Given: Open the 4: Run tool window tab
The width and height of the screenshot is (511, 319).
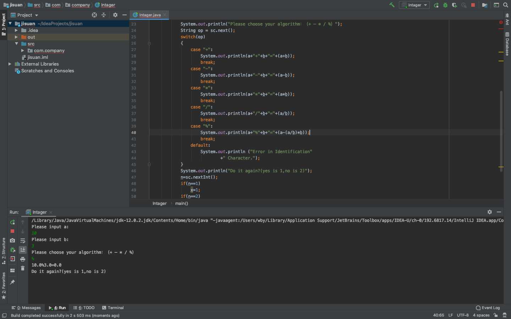Looking at the screenshot, I should [57, 308].
